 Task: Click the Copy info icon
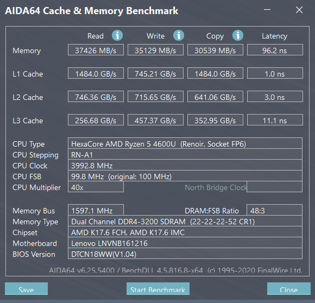(238, 36)
